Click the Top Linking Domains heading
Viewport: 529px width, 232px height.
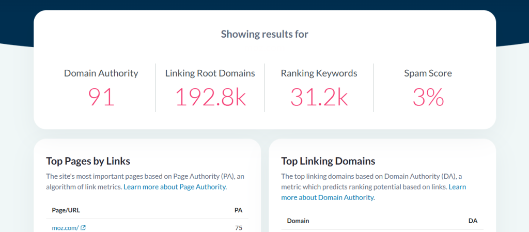(328, 161)
